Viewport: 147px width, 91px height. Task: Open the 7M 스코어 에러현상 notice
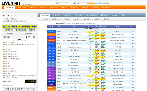pos(10,19)
